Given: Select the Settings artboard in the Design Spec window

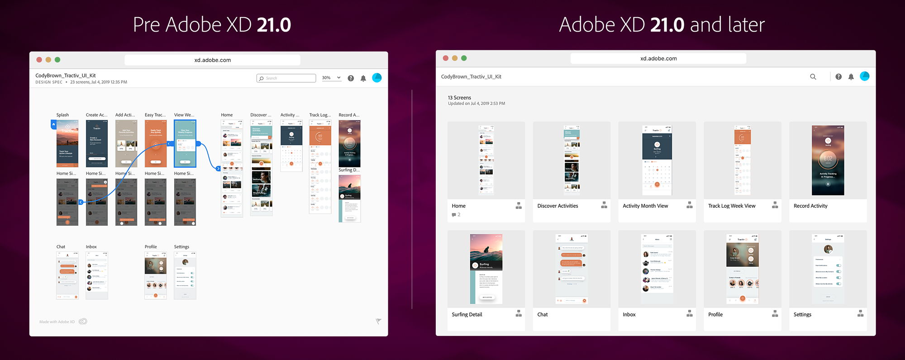Looking at the screenshot, I should 185,276.
